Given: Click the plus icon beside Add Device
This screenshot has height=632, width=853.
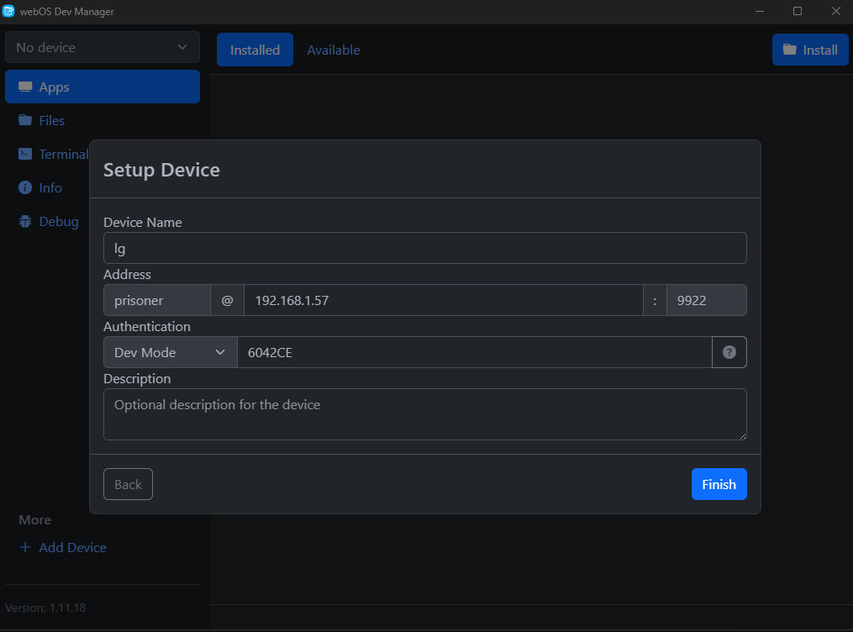Looking at the screenshot, I should (25, 547).
